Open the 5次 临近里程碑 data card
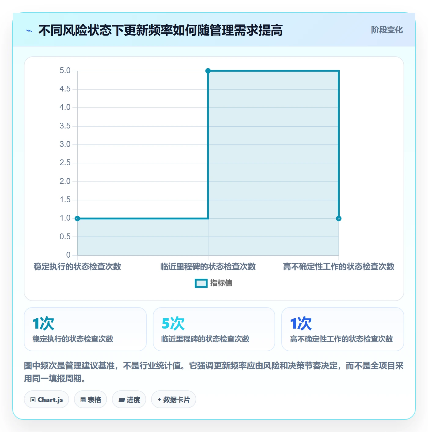 (214, 329)
